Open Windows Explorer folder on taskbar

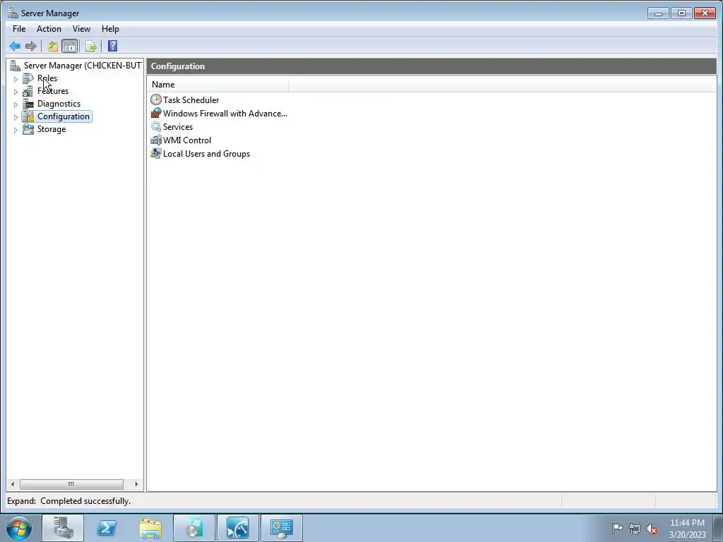(x=150, y=528)
